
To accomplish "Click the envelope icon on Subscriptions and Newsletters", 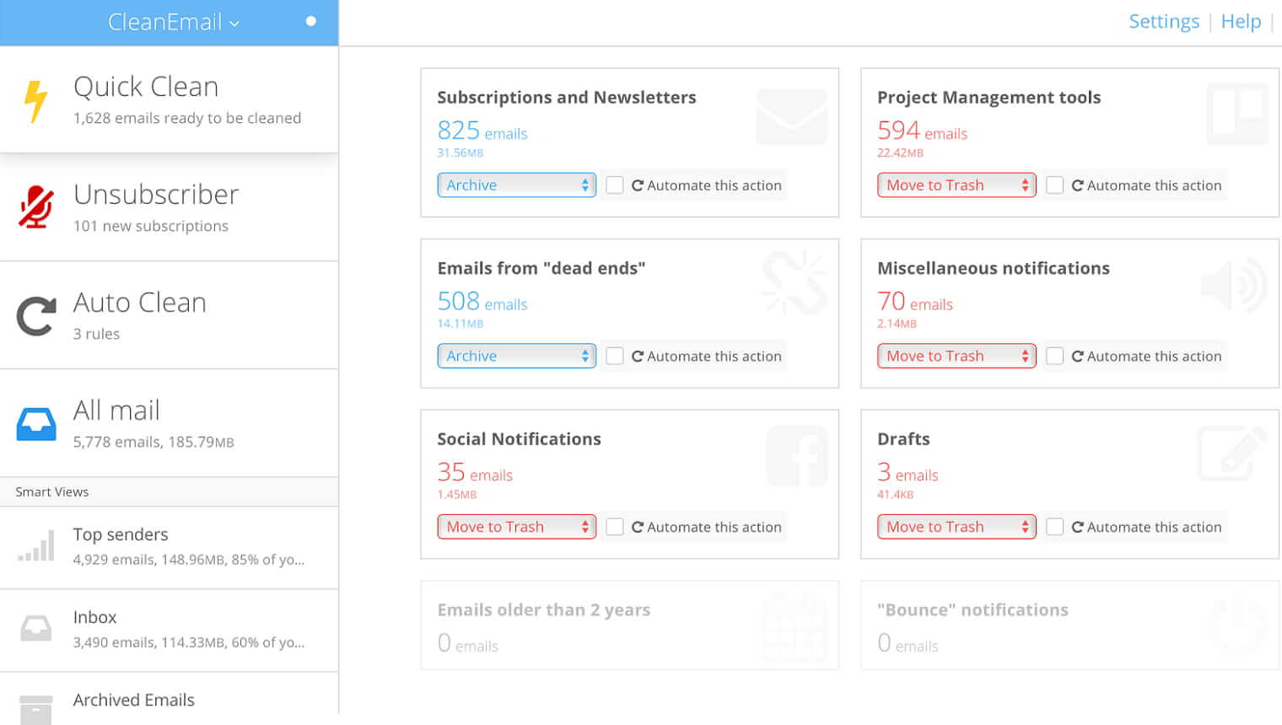I will click(x=791, y=116).
